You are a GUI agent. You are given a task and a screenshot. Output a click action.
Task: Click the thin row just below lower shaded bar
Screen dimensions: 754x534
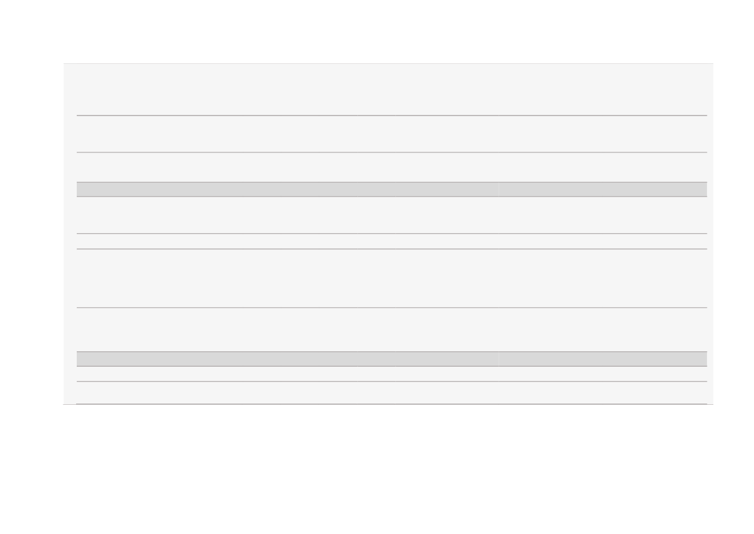[392, 374]
